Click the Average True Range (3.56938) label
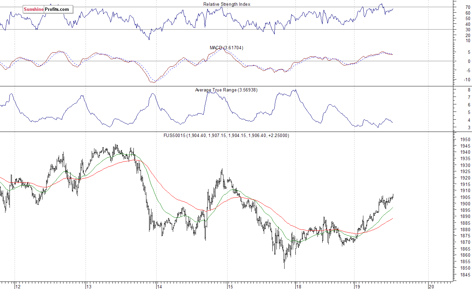 coord(226,90)
